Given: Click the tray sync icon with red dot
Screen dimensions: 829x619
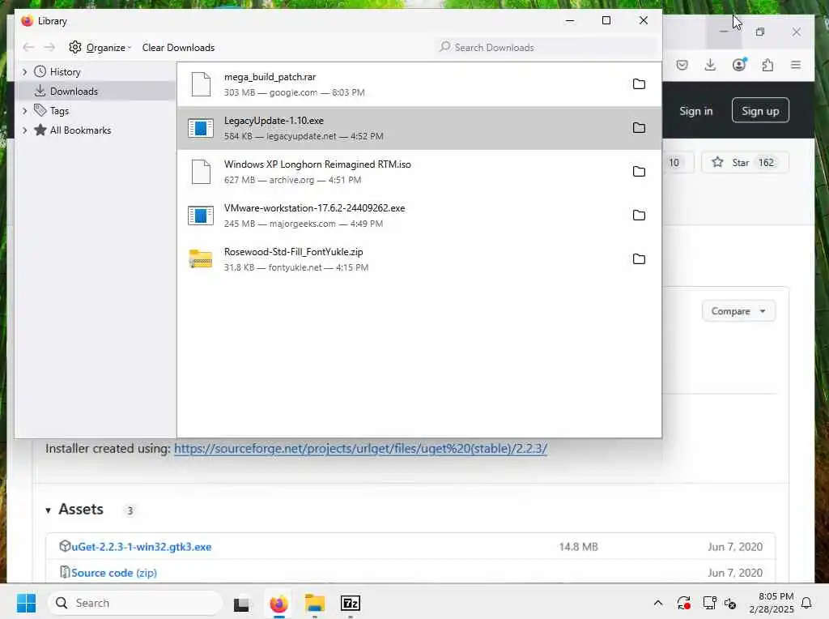Looking at the screenshot, I should (x=683, y=603).
